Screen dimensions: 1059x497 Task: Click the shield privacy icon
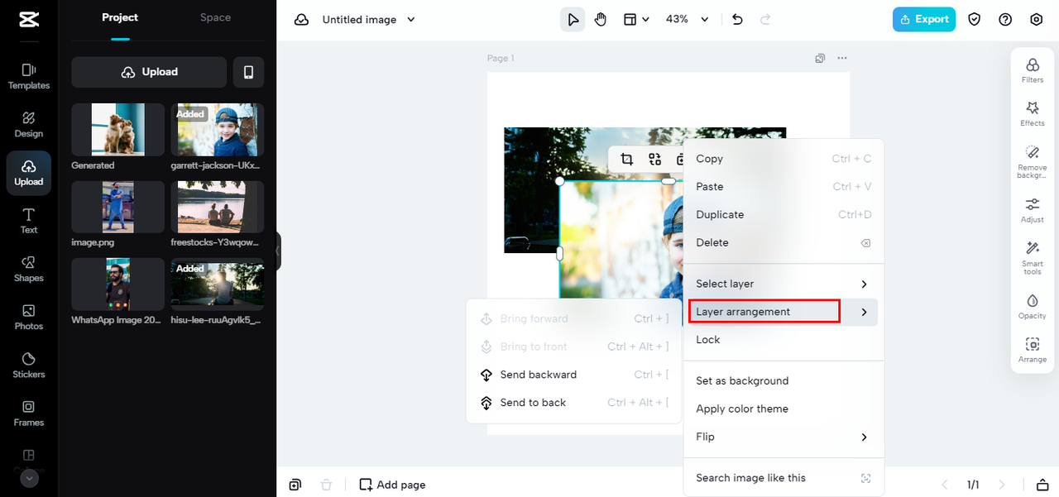click(x=975, y=19)
